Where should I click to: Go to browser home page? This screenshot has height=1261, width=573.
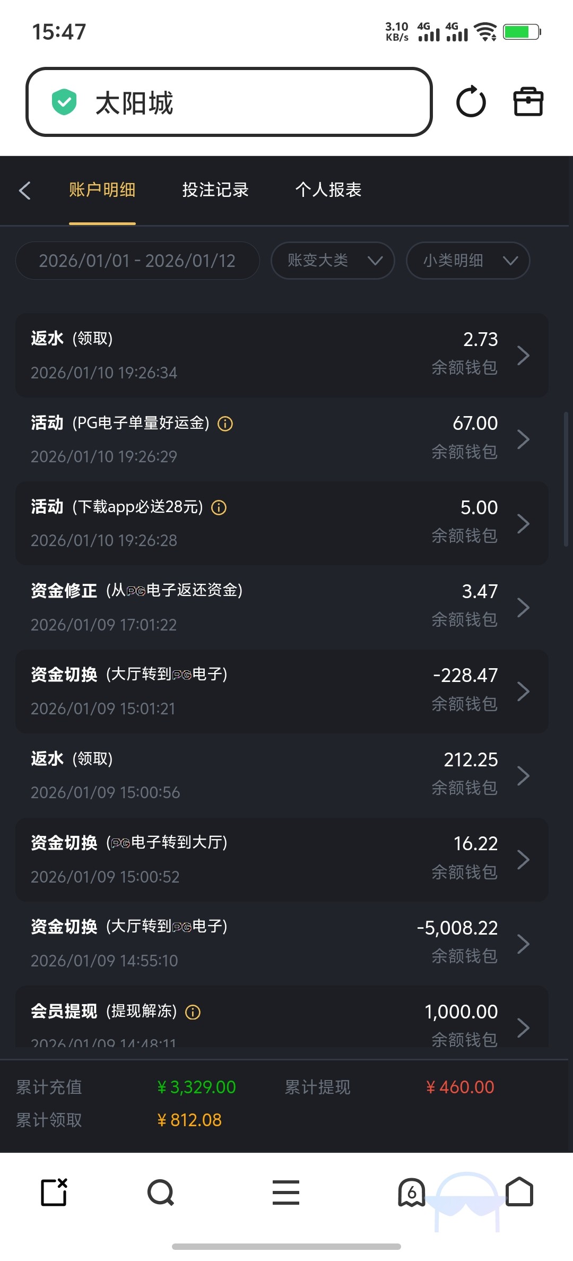tap(519, 1192)
